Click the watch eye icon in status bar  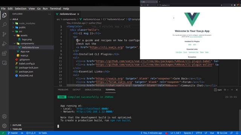[x=22, y=133]
